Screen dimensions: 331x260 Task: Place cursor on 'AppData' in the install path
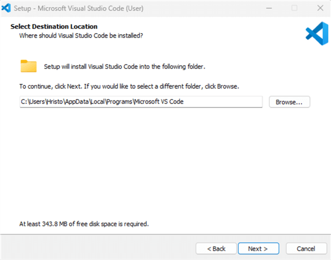pyautogui.click(x=77, y=102)
